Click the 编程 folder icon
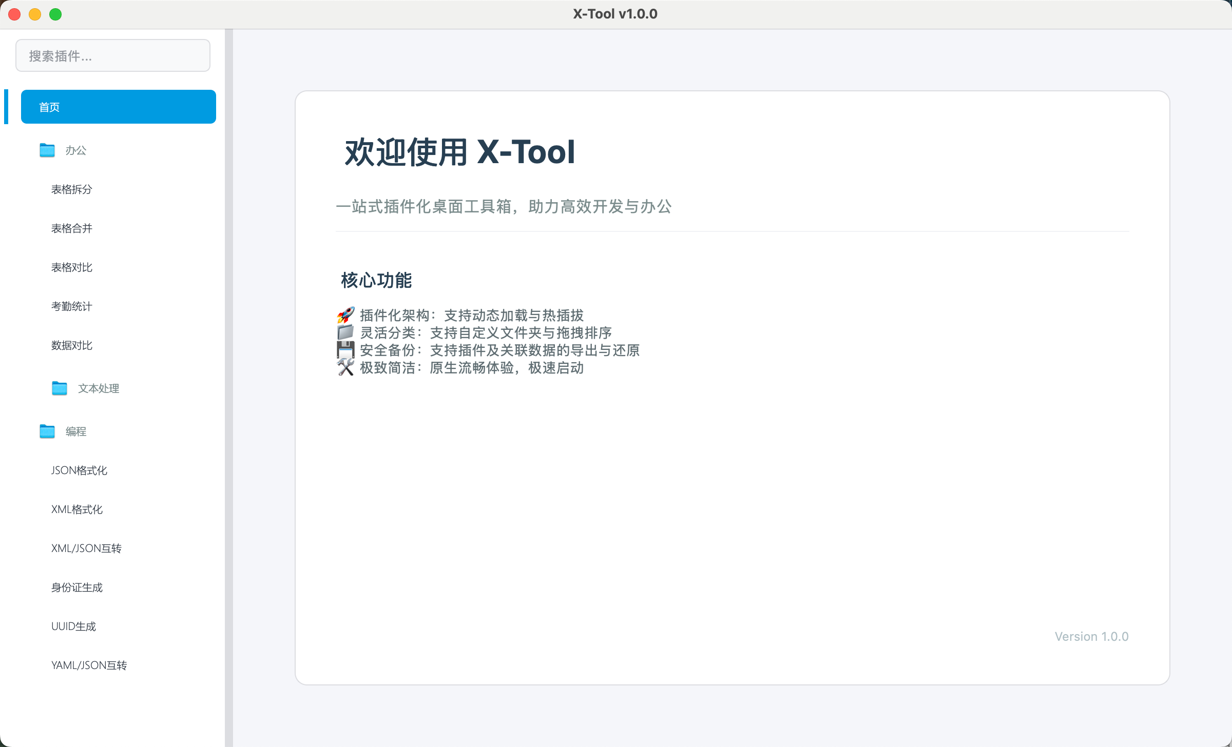The width and height of the screenshot is (1232, 747). point(47,431)
